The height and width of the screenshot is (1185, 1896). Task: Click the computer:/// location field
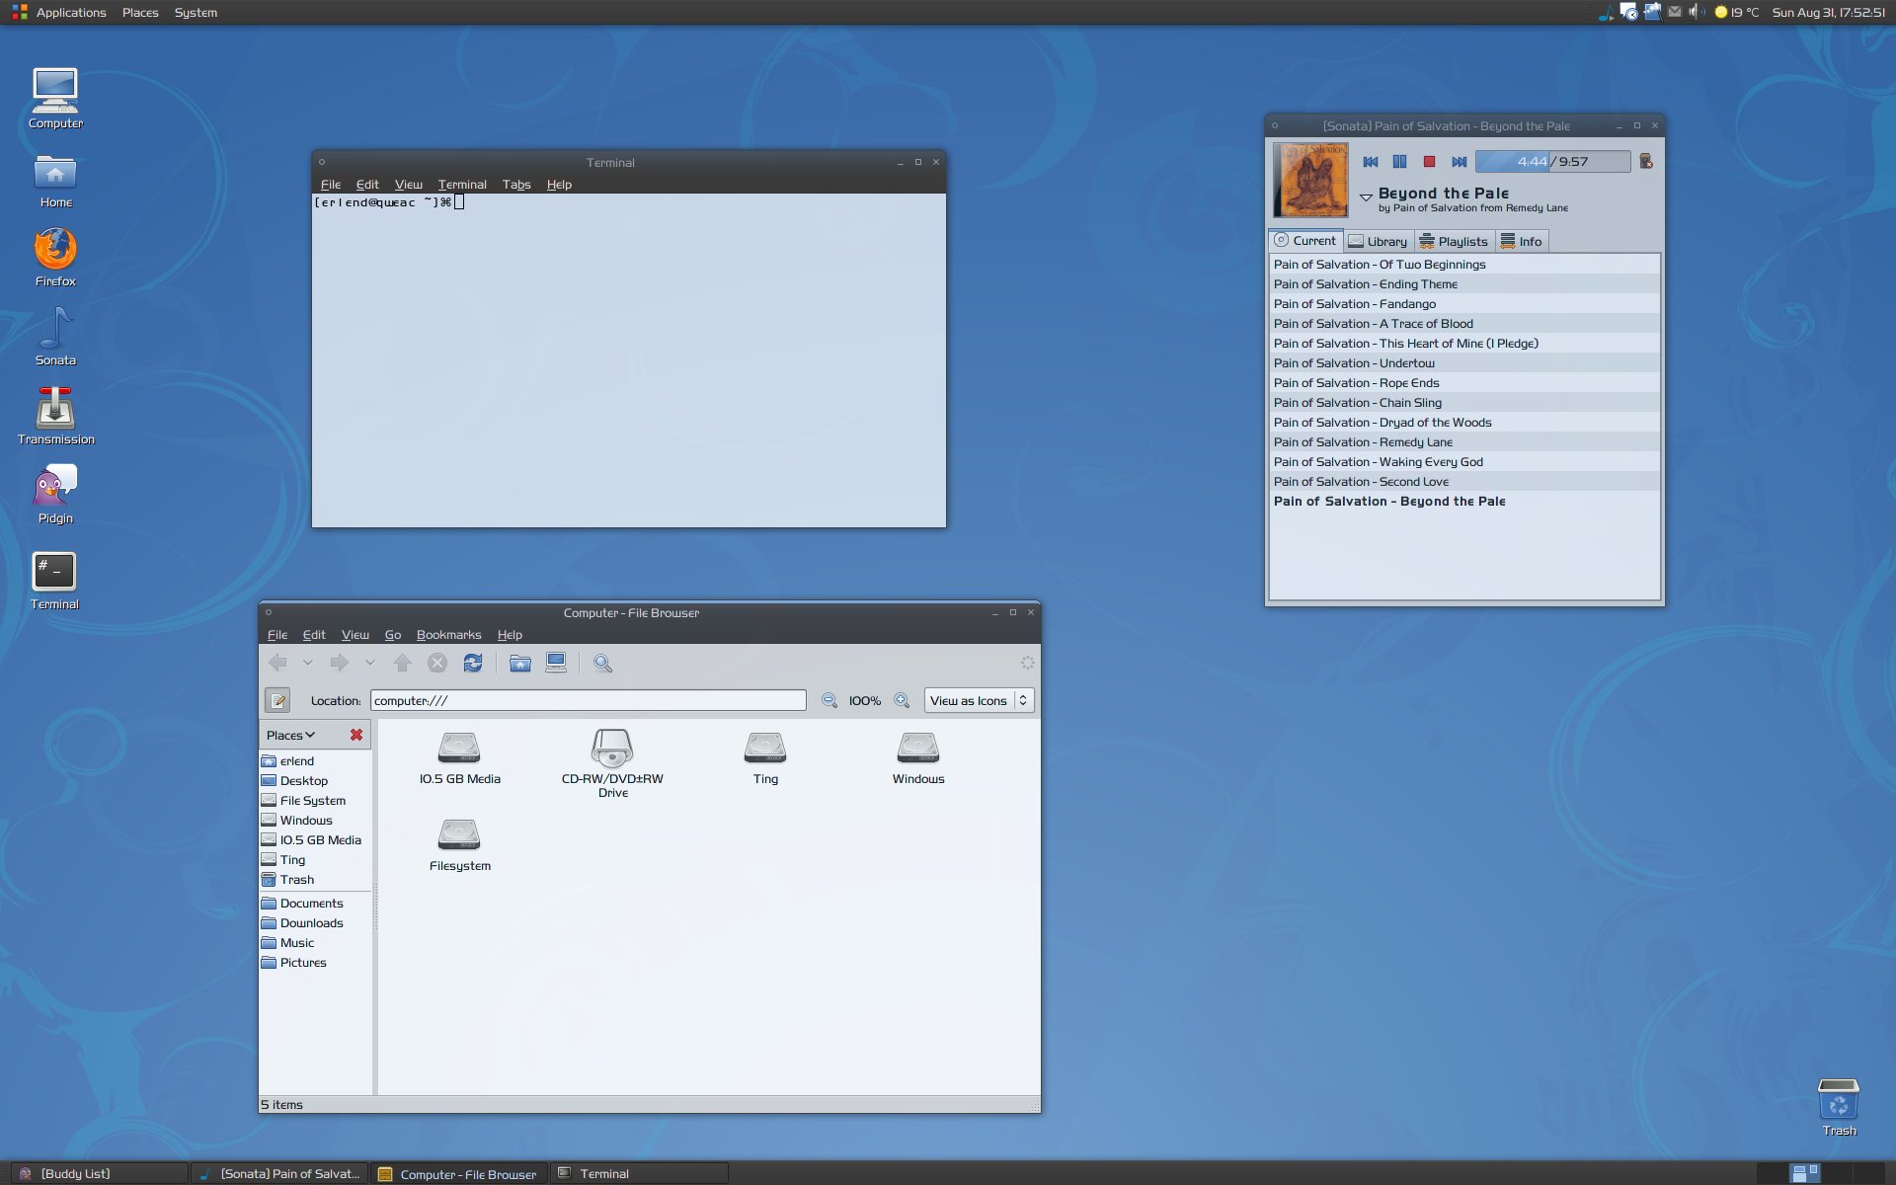[588, 700]
